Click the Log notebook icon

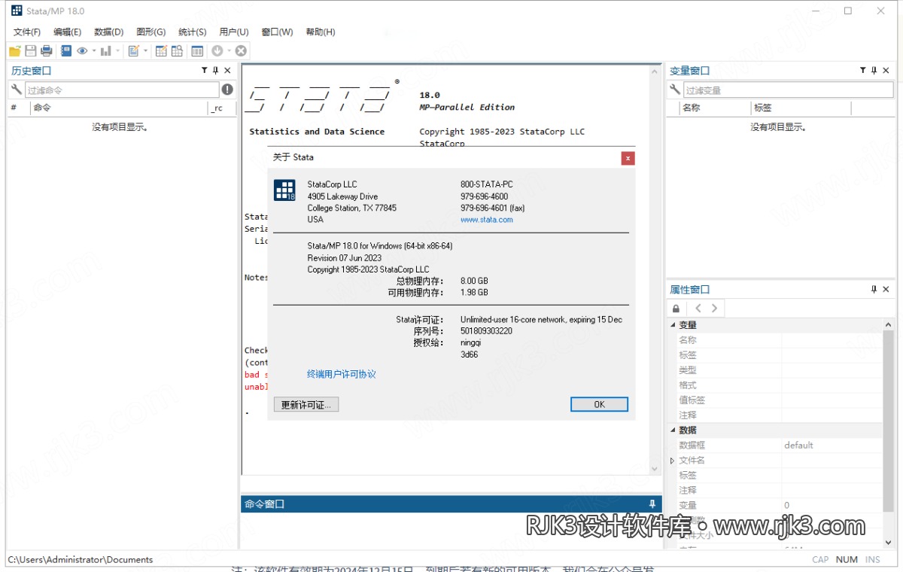pos(66,51)
